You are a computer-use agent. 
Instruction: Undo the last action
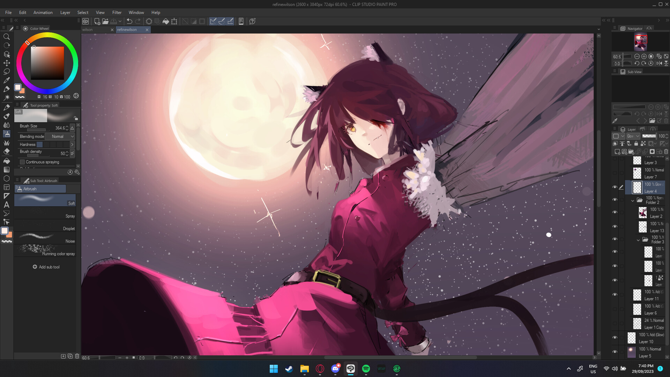point(129,21)
